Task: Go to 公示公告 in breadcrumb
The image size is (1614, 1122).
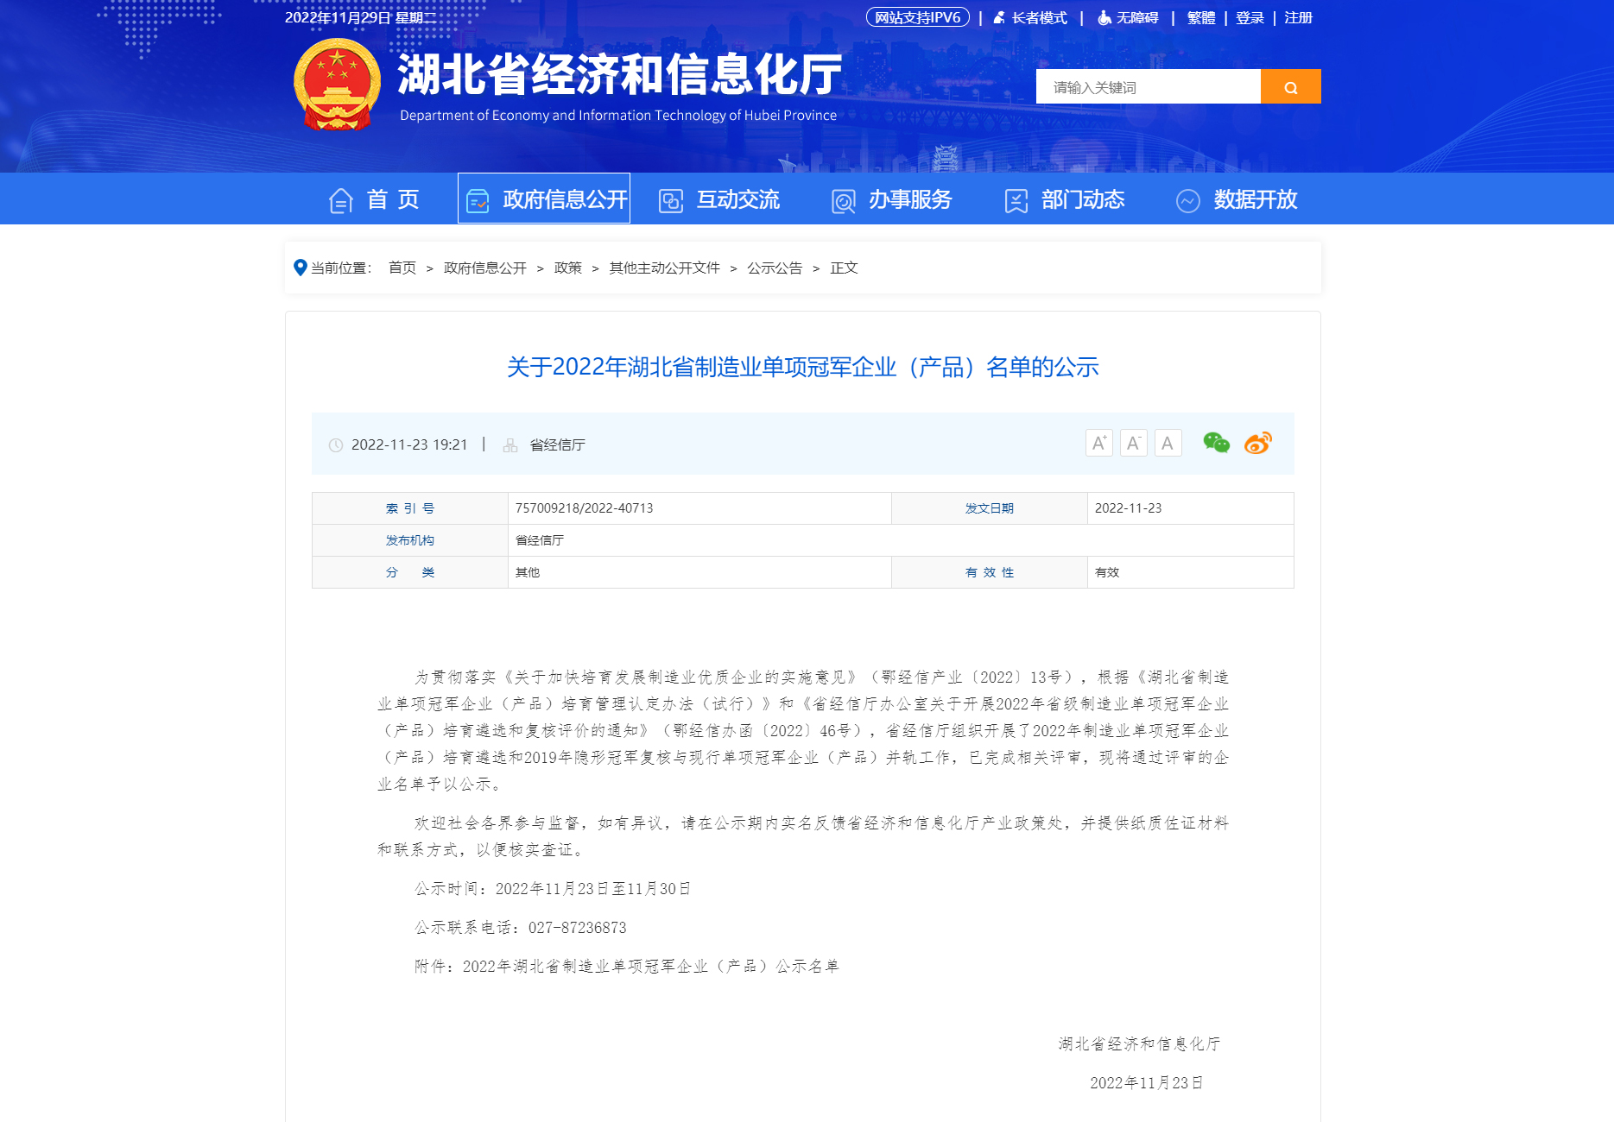Action: tap(775, 268)
